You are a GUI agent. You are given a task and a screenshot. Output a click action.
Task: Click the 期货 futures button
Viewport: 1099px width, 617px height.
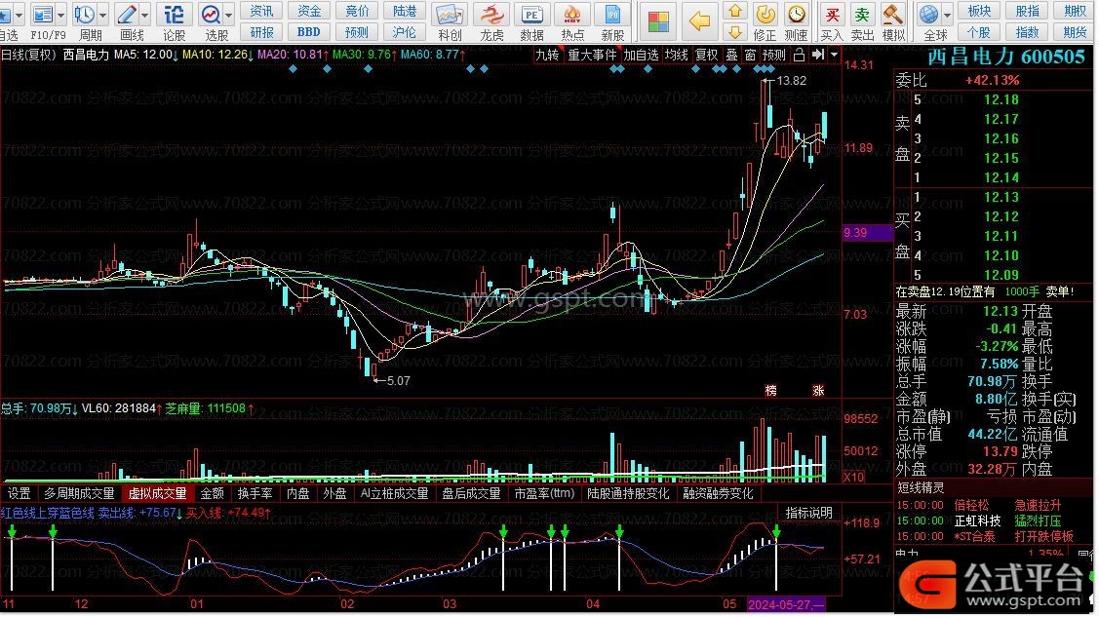click(x=1076, y=32)
